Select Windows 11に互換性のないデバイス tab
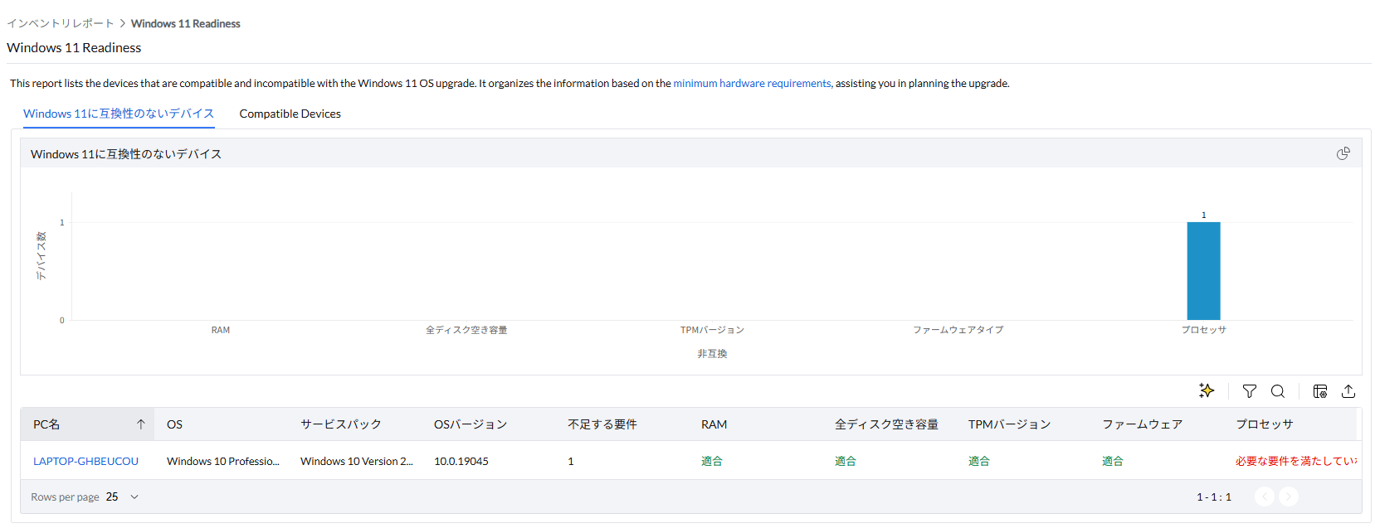 click(119, 114)
